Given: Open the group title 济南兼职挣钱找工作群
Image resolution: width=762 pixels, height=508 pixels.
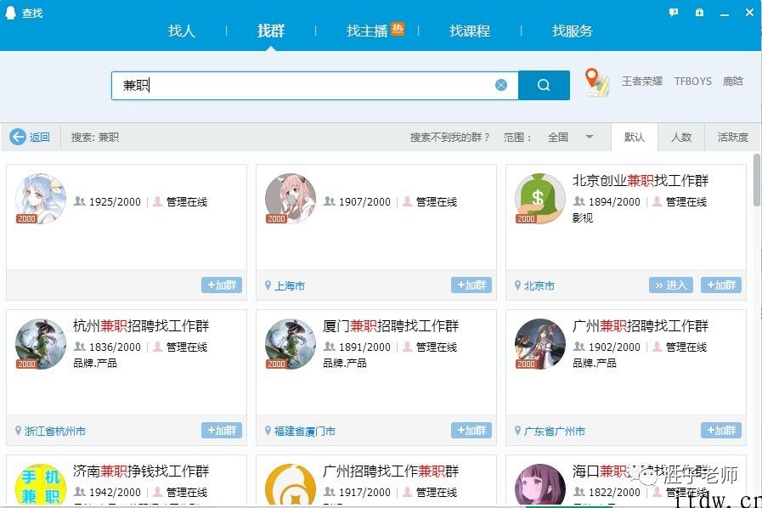Looking at the screenshot, I should pyautogui.click(x=141, y=471).
